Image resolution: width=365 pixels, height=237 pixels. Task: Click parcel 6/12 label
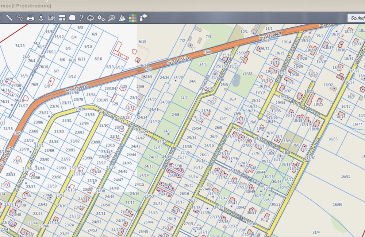point(72,76)
